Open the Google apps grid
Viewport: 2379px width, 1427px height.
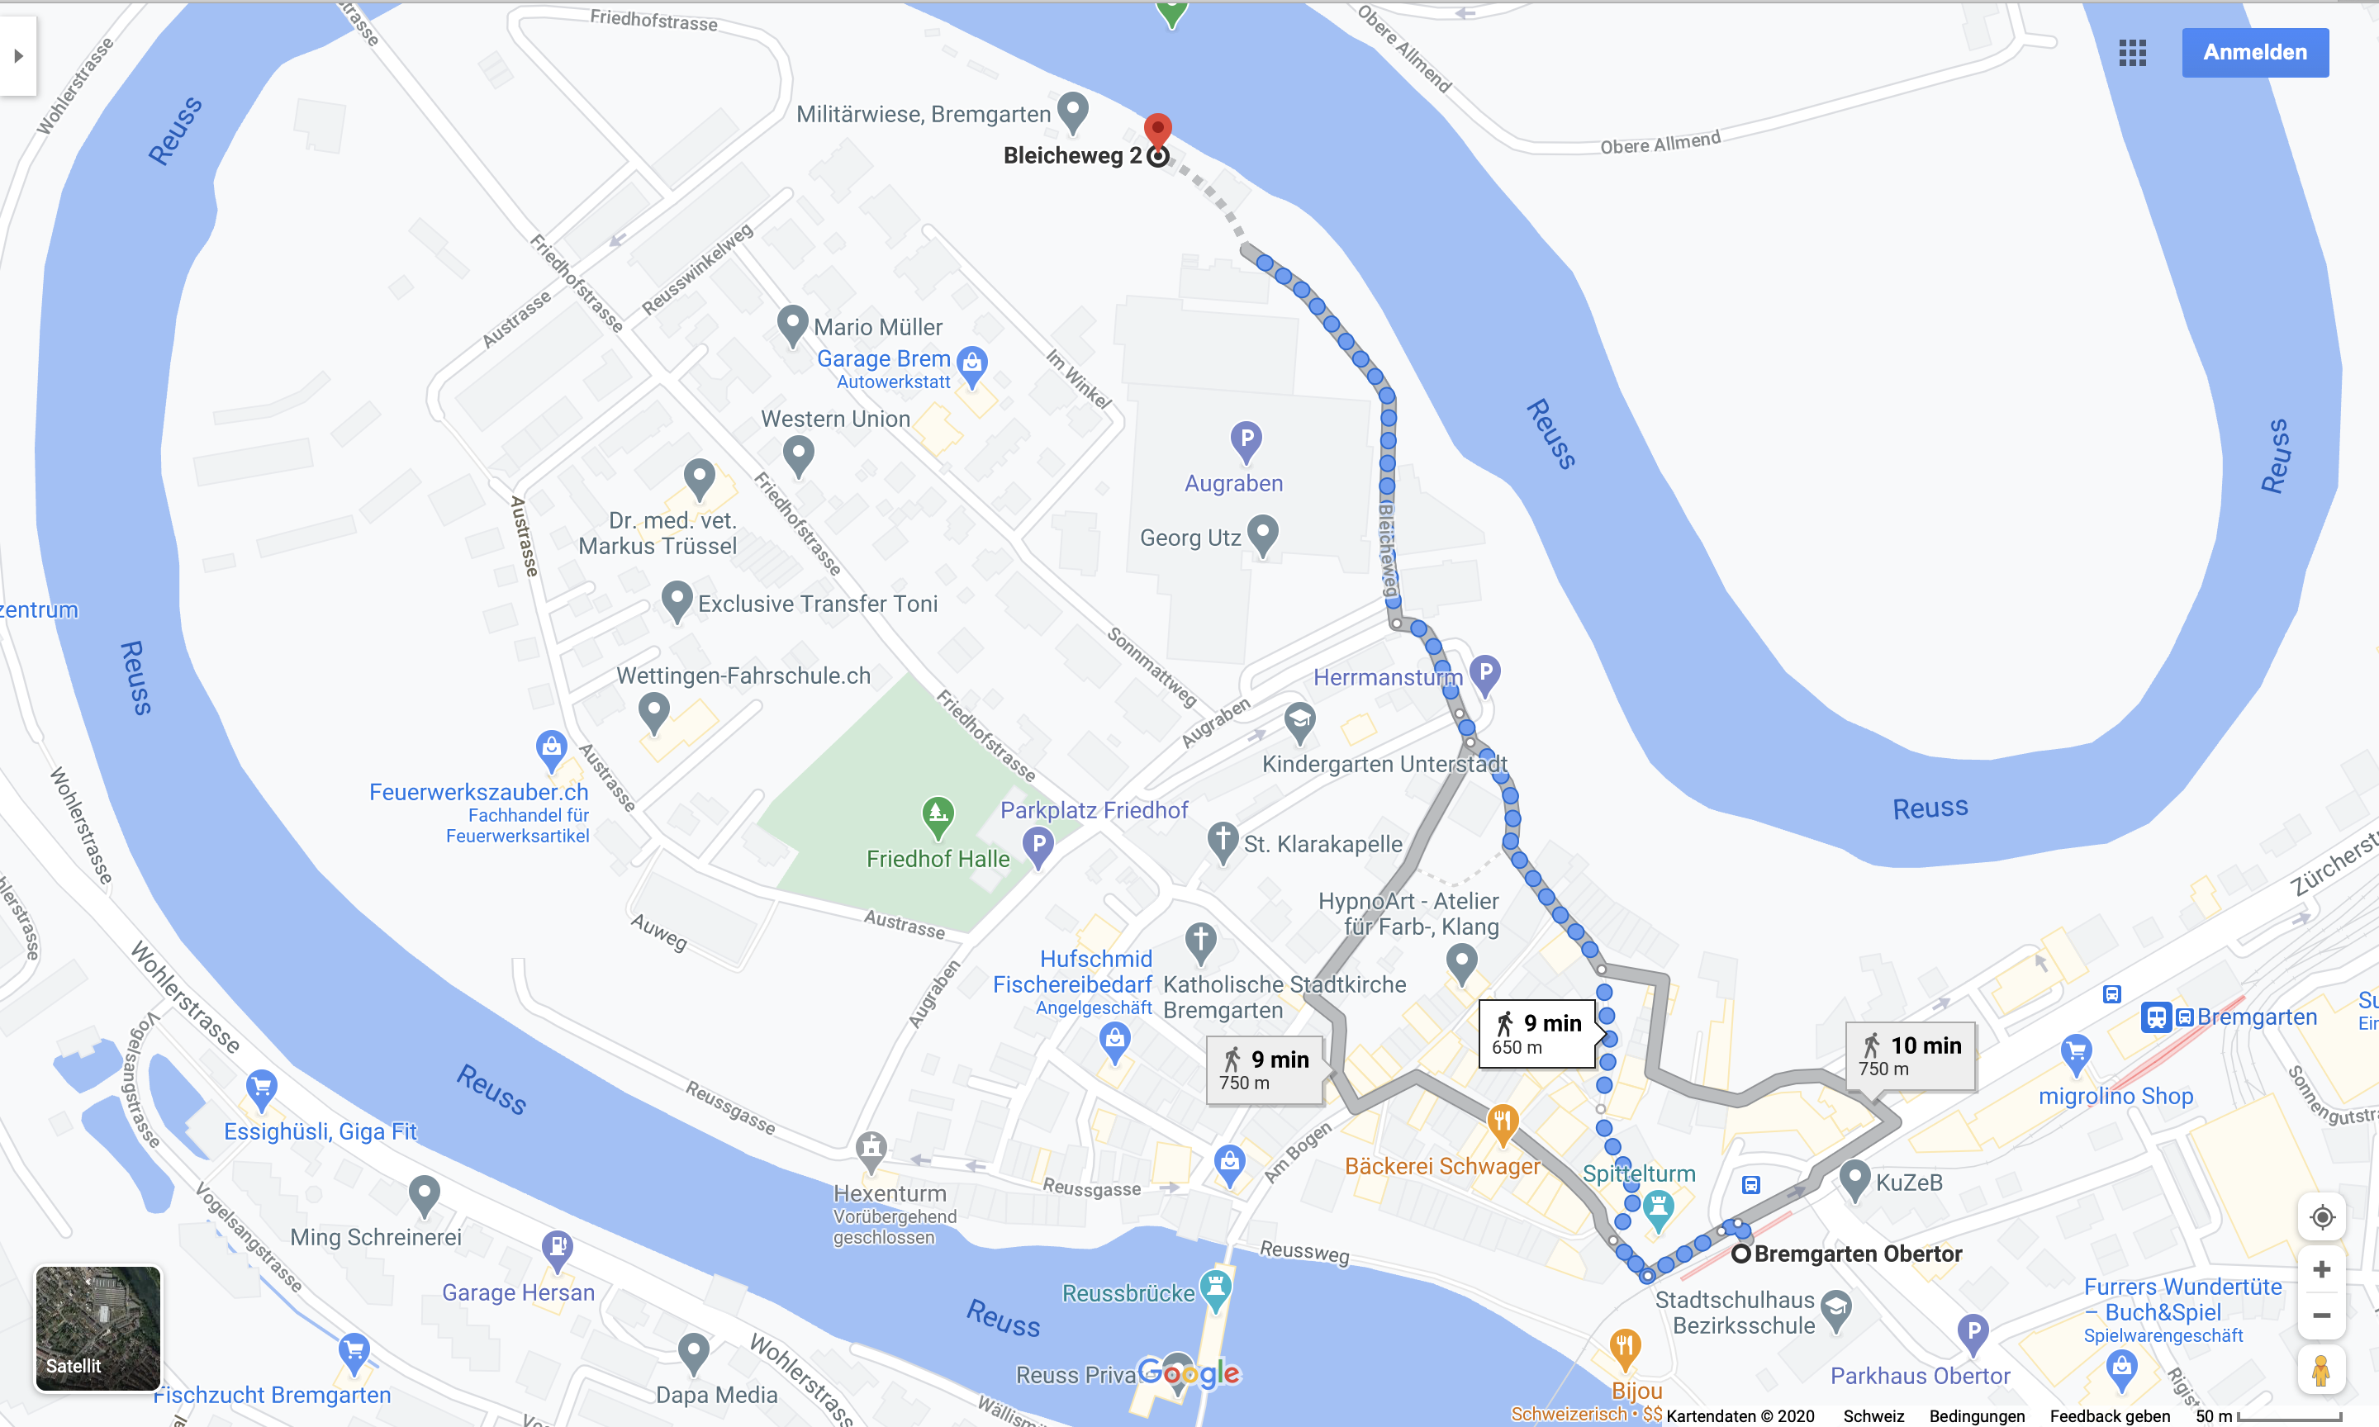(2132, 53)
